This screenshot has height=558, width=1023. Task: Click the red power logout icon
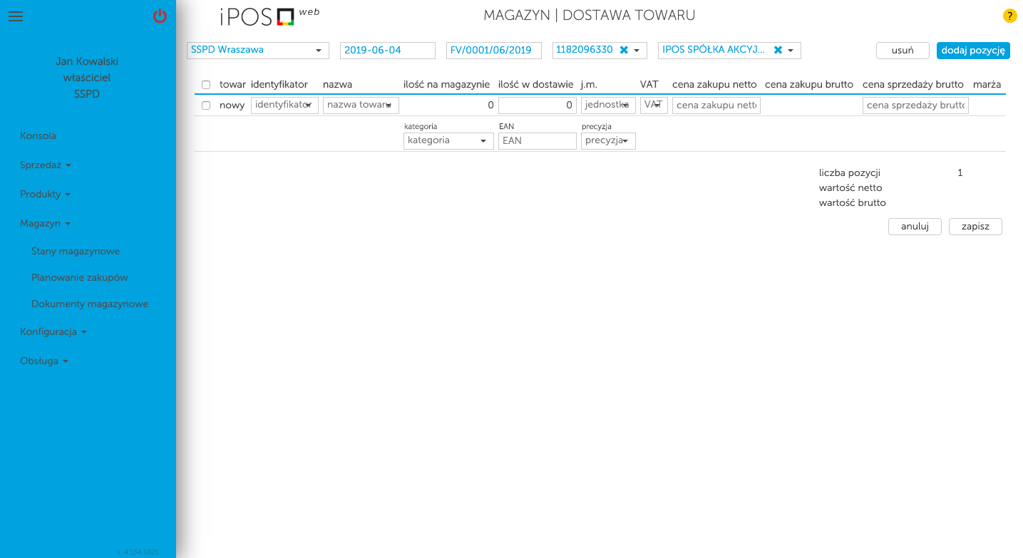point(160,16)
